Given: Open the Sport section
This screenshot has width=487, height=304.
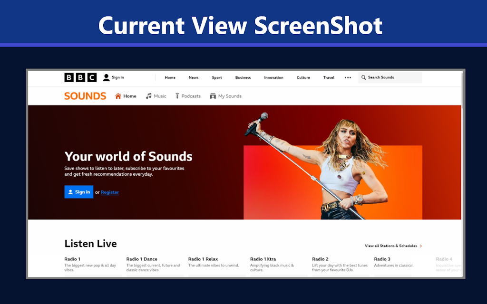Looking at the screenshot, I should [217, 77].
